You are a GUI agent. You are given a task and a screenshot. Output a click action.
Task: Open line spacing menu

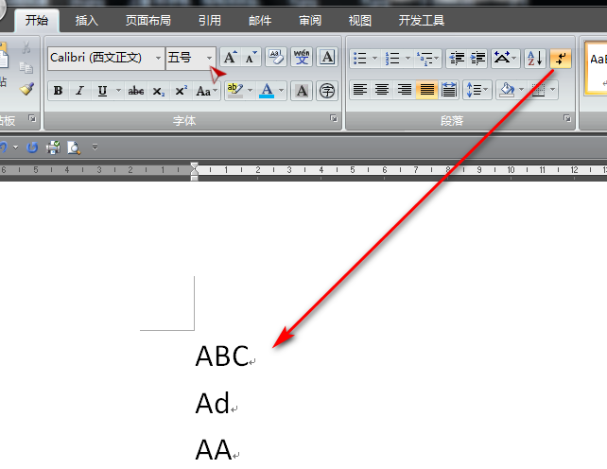click(477, 90)
